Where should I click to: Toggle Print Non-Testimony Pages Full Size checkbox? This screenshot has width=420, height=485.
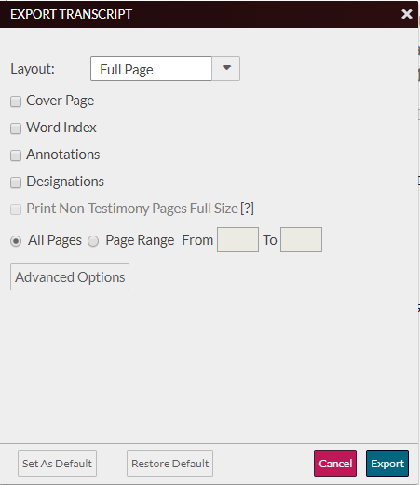coord(16,209)
